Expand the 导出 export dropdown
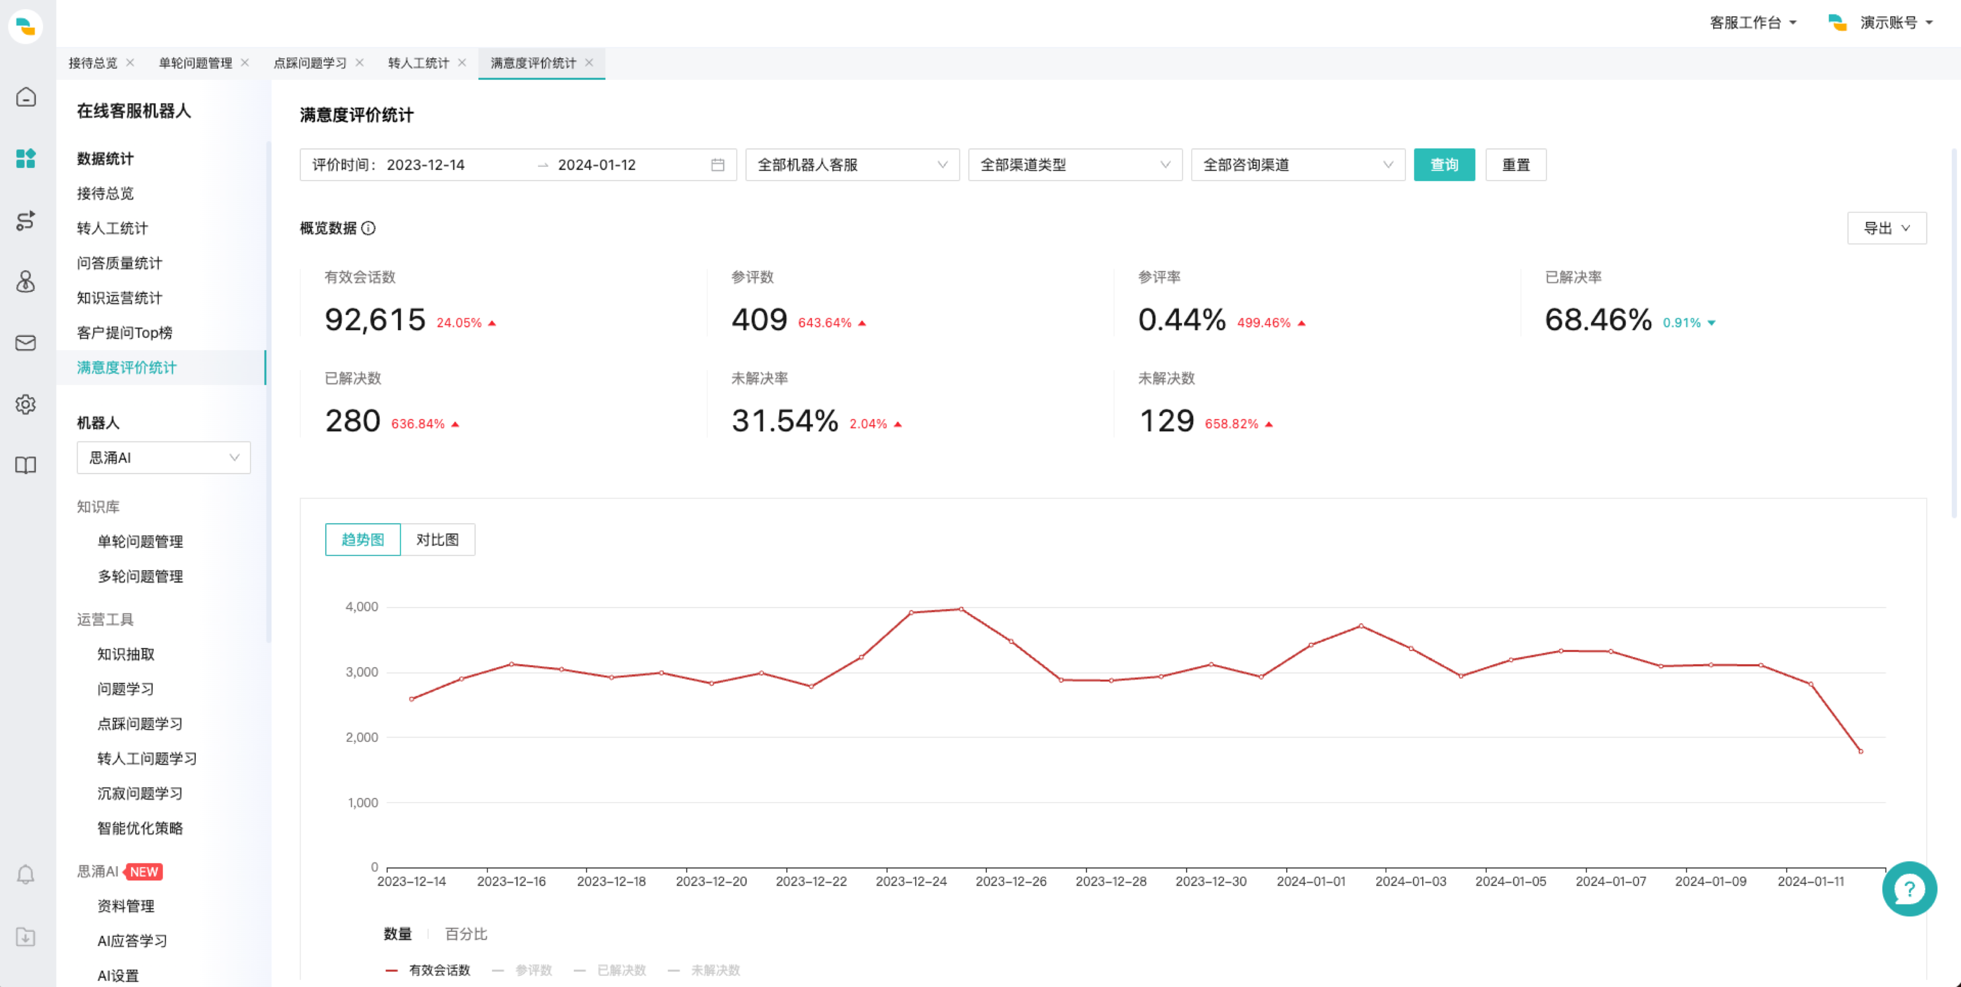The width and height of the screenshot is (1961, 987). click(x=1886, y=228)
